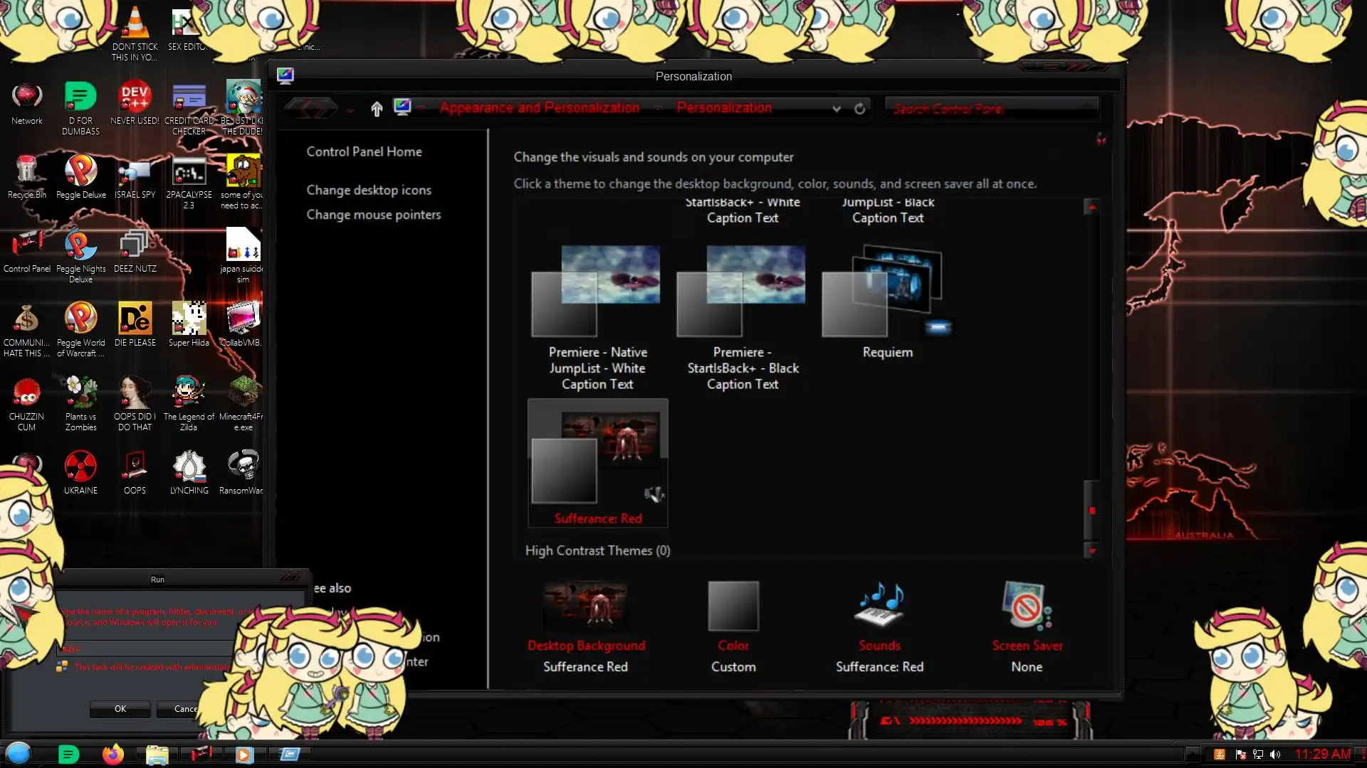Click the up-arrow navigation icon
Screen dimensions: 1367x768
coord(377,108)
